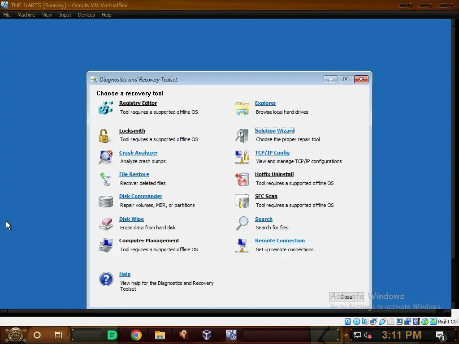
Task: Open the VirtualBox Devices menu
Action: point(87,15)
